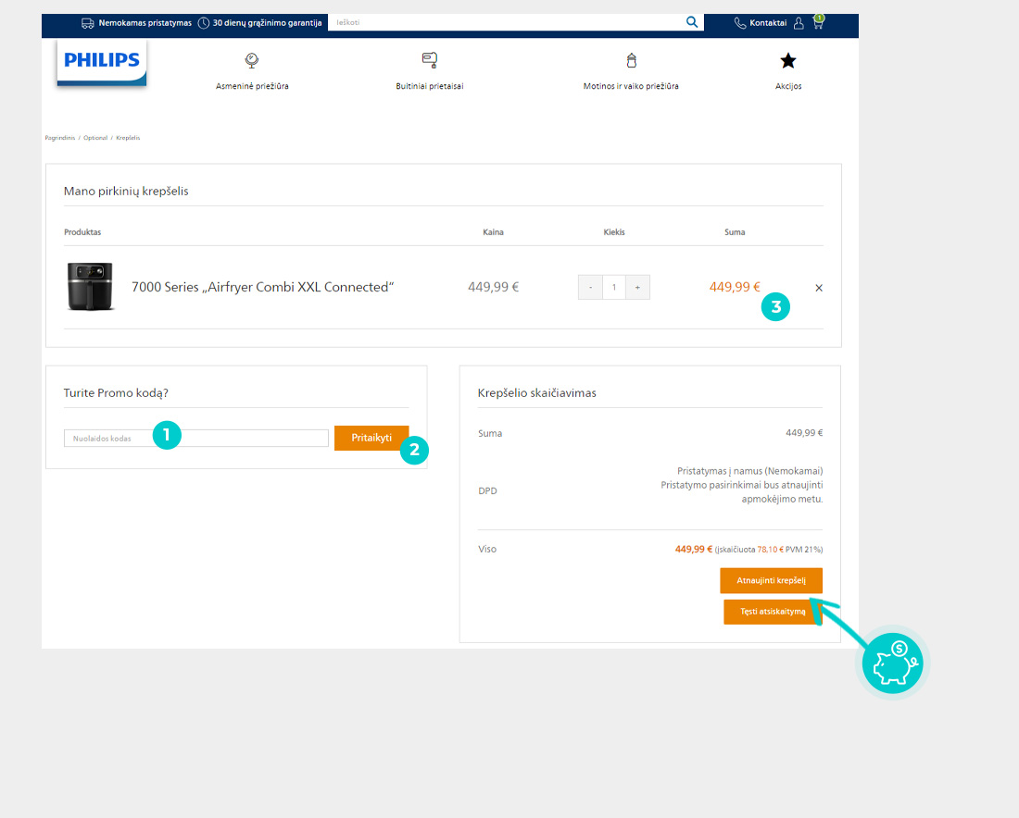Click the clock icon for return guarantee
Viewport: 1019px width, 818px height.
point(204,23)
